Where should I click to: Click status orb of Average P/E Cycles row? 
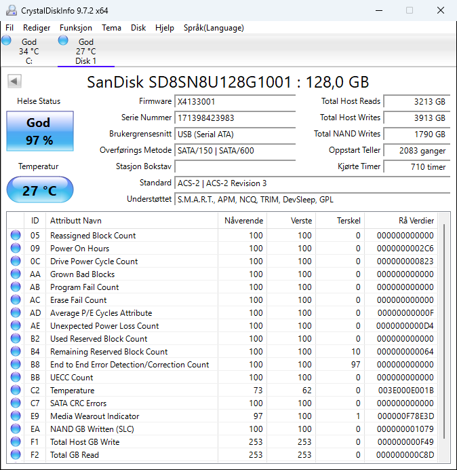[x=16, y=312]
